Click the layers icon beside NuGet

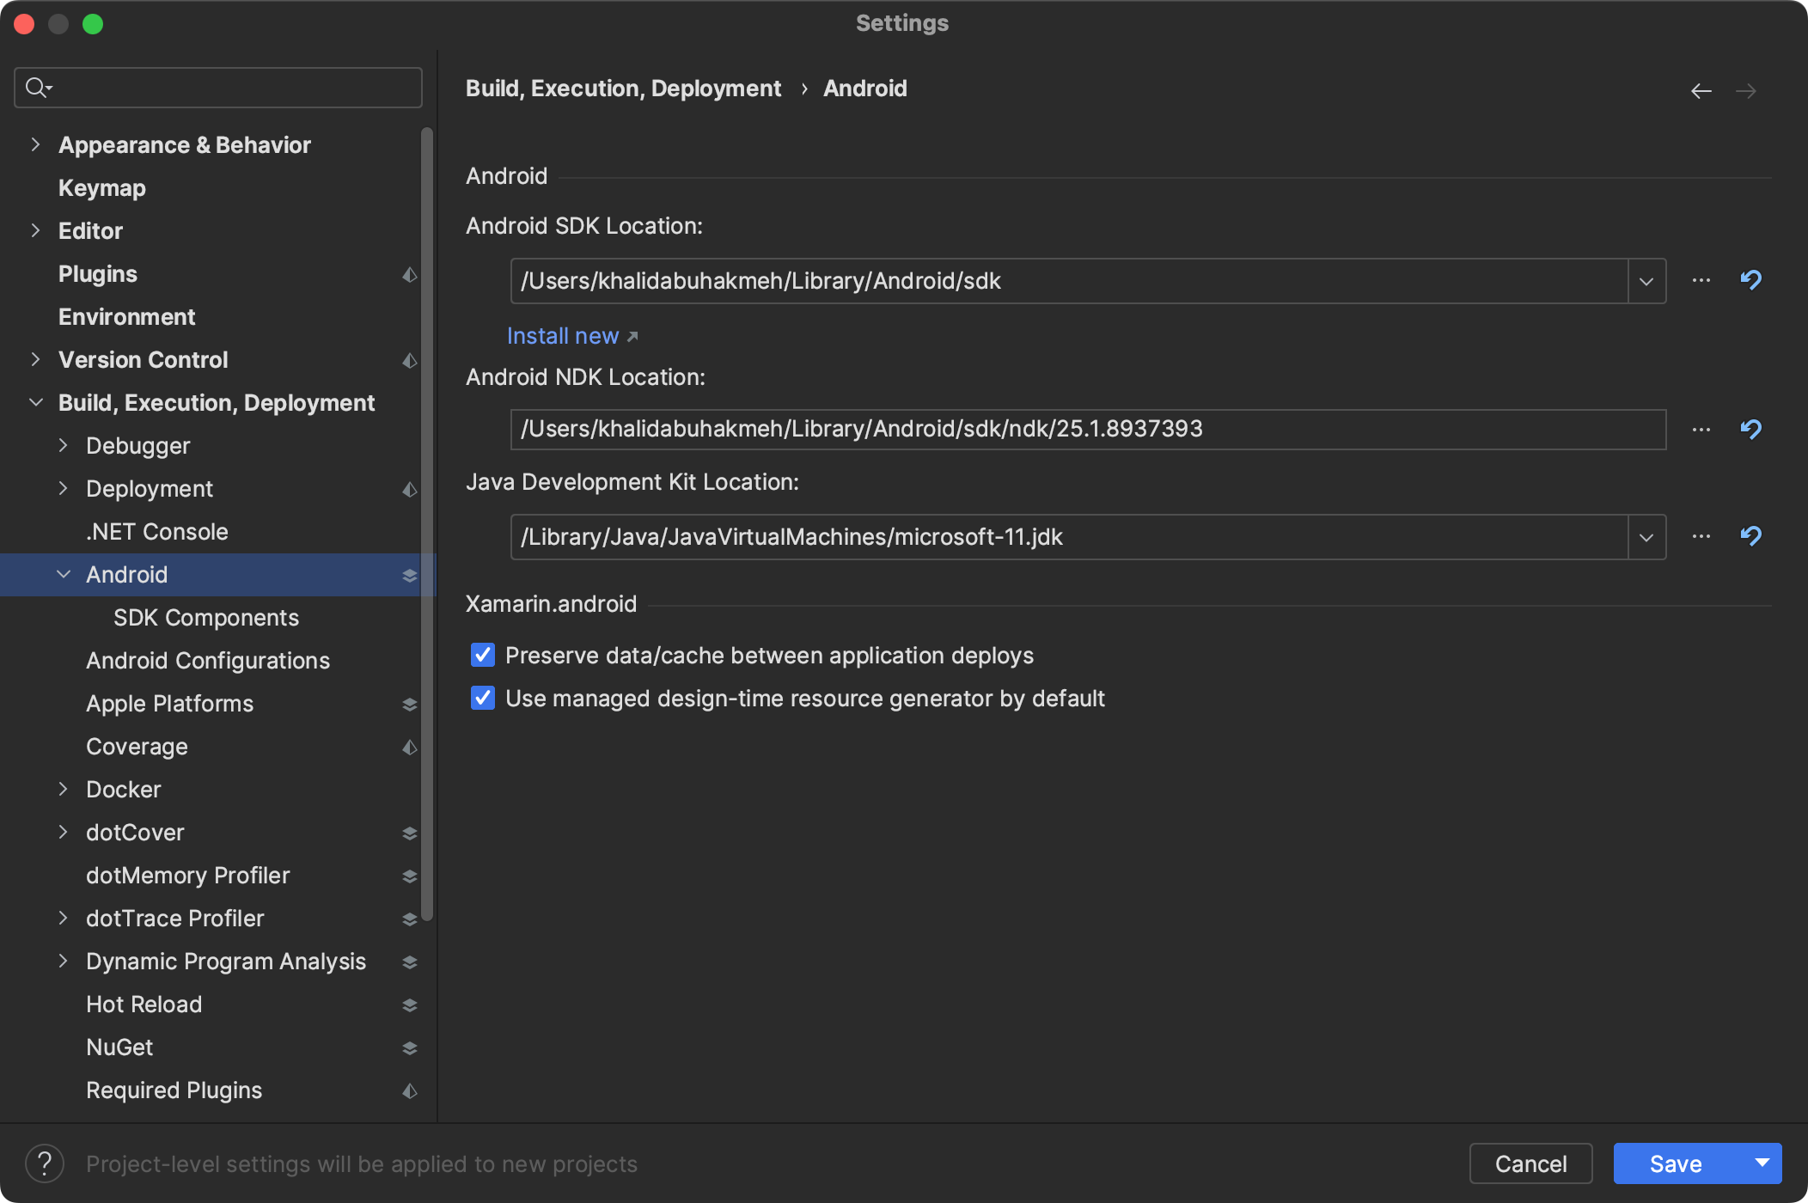(410, 1047)
